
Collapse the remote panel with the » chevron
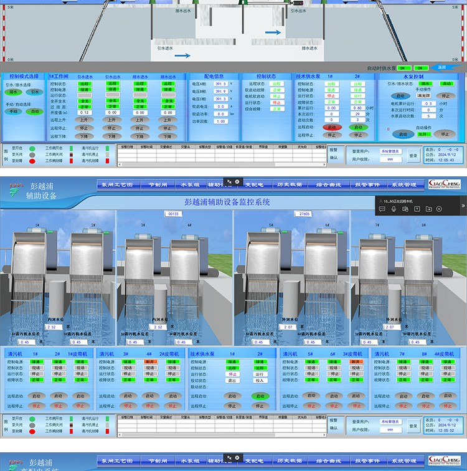[463, 206]
